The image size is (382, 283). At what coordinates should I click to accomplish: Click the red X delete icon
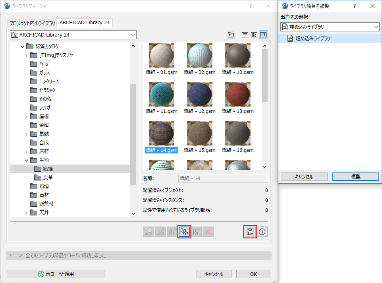pyautogui.click(x=208, y=232)
